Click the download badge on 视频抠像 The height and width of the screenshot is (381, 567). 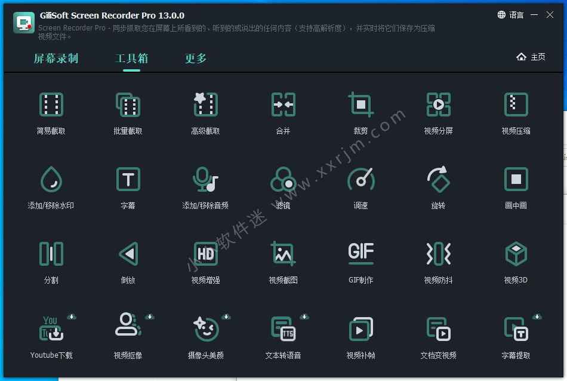[150, 317]
